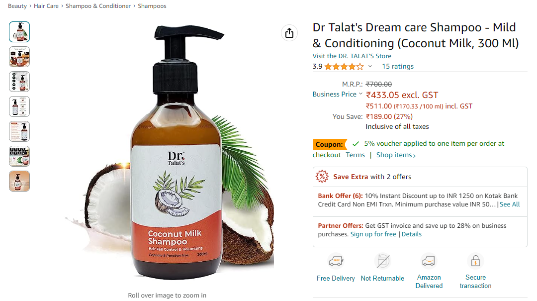Select the last product thumbnail image

pos(19,181)
